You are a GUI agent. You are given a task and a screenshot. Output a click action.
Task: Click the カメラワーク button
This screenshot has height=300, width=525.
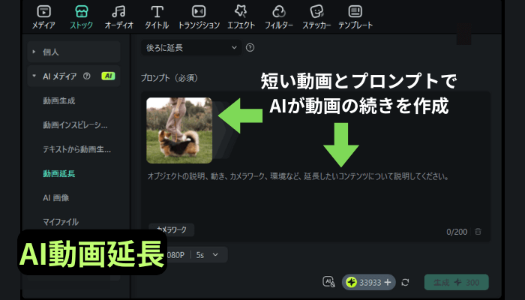172,229
